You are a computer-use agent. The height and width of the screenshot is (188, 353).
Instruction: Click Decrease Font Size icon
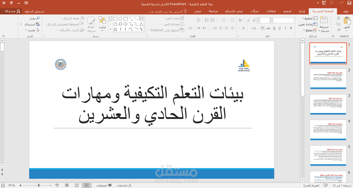[x=248, y=20]
